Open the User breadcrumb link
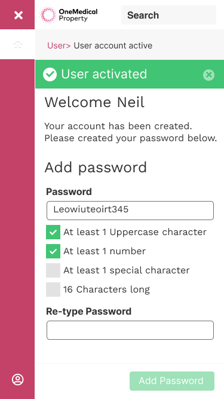The height and width of the screenshot is (399, 224). 59,45
